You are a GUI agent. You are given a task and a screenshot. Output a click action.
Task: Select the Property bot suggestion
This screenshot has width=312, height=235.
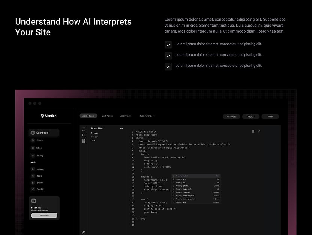click(x=196, y=182)
